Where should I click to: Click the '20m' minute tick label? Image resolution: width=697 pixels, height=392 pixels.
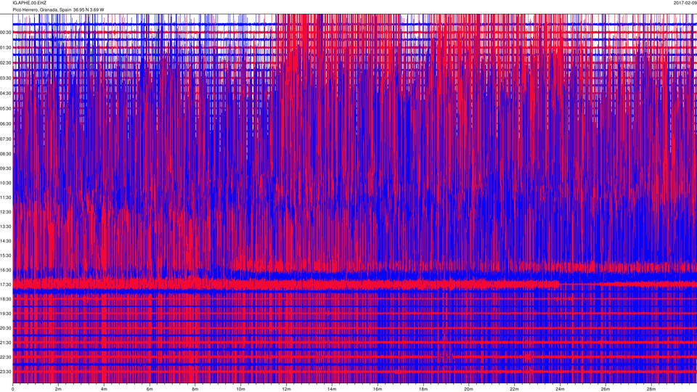[x=468, y=389]
